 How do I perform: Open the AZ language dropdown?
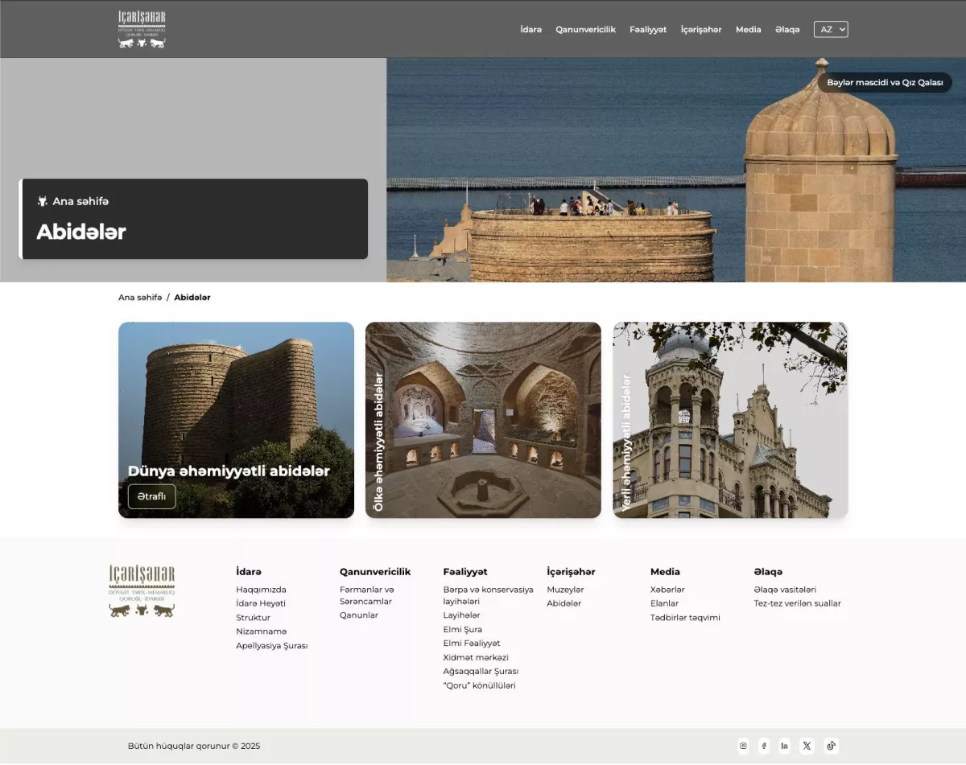[831, 30]
